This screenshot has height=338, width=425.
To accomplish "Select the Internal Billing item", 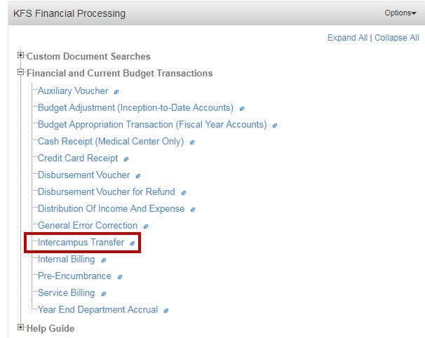I will tap(66, 259).
